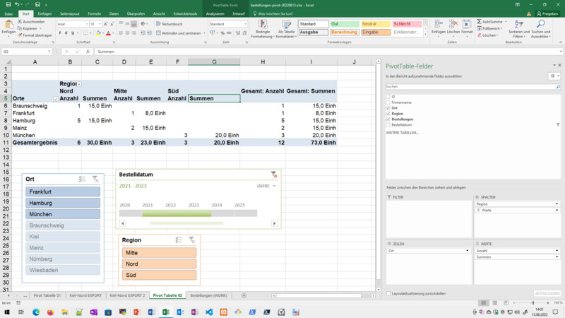Switch to sheet Bestellungen (WORK)
565x318 pixels.
tap(208, 295)
